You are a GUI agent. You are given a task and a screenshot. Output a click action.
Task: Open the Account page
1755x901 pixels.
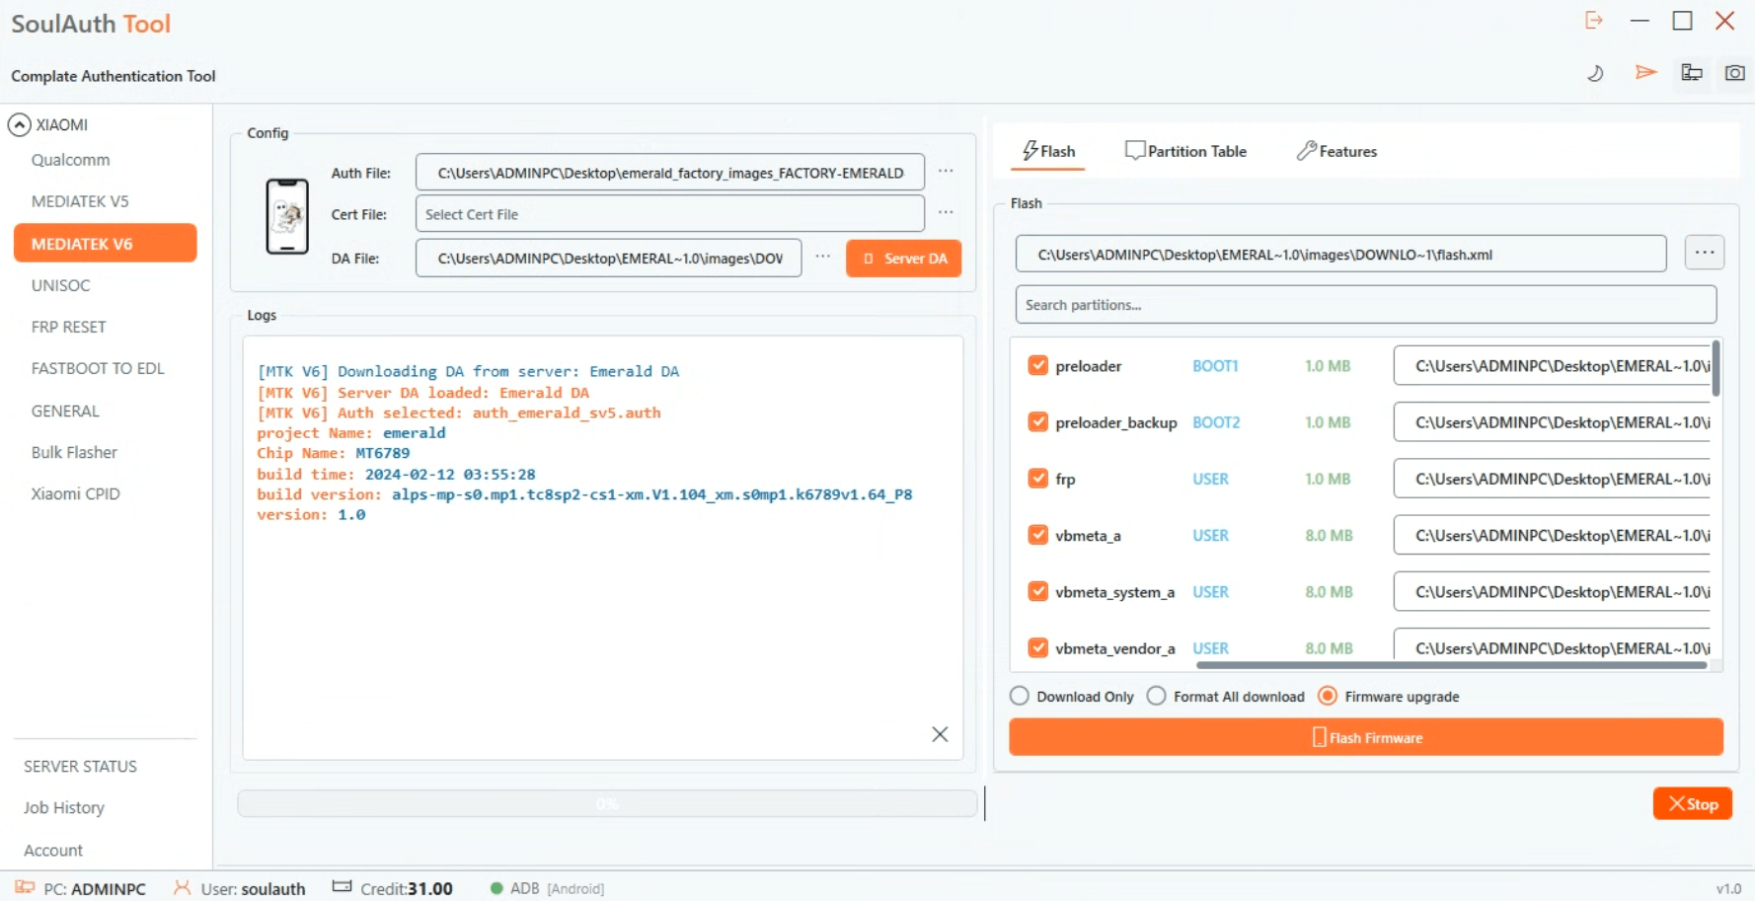(53, 850)
